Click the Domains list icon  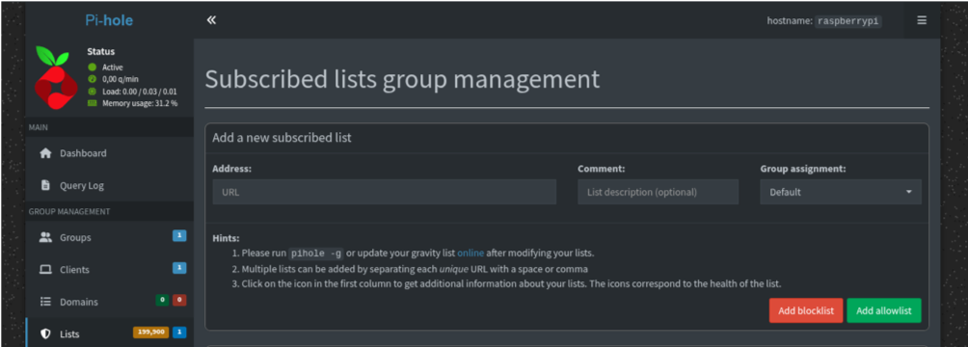(x=45, y=302)
